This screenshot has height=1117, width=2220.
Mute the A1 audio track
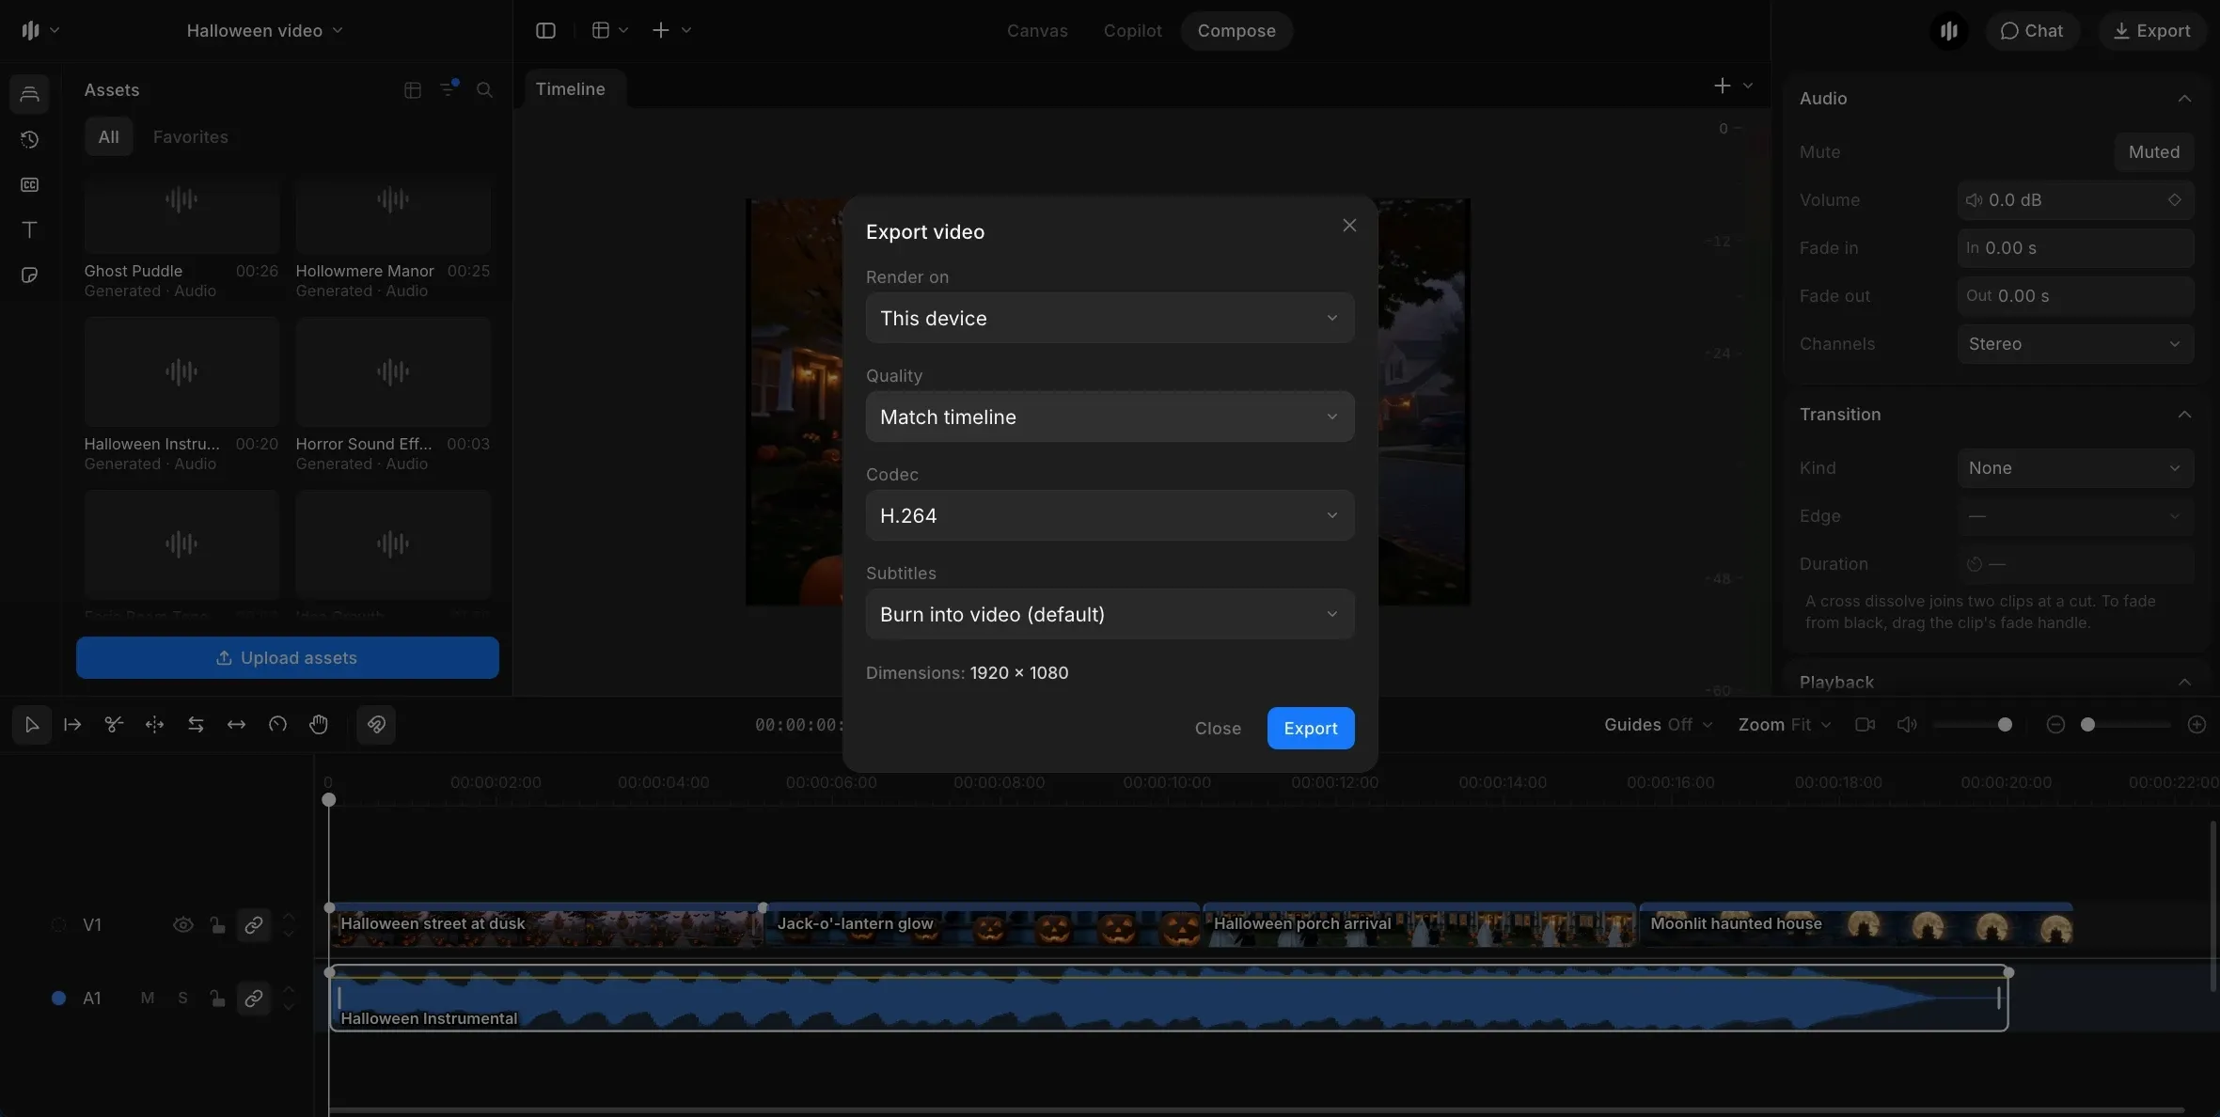(x=147, y=999)
